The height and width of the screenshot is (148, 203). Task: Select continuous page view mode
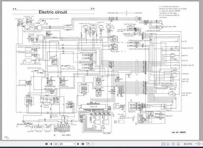pos(168,144)
